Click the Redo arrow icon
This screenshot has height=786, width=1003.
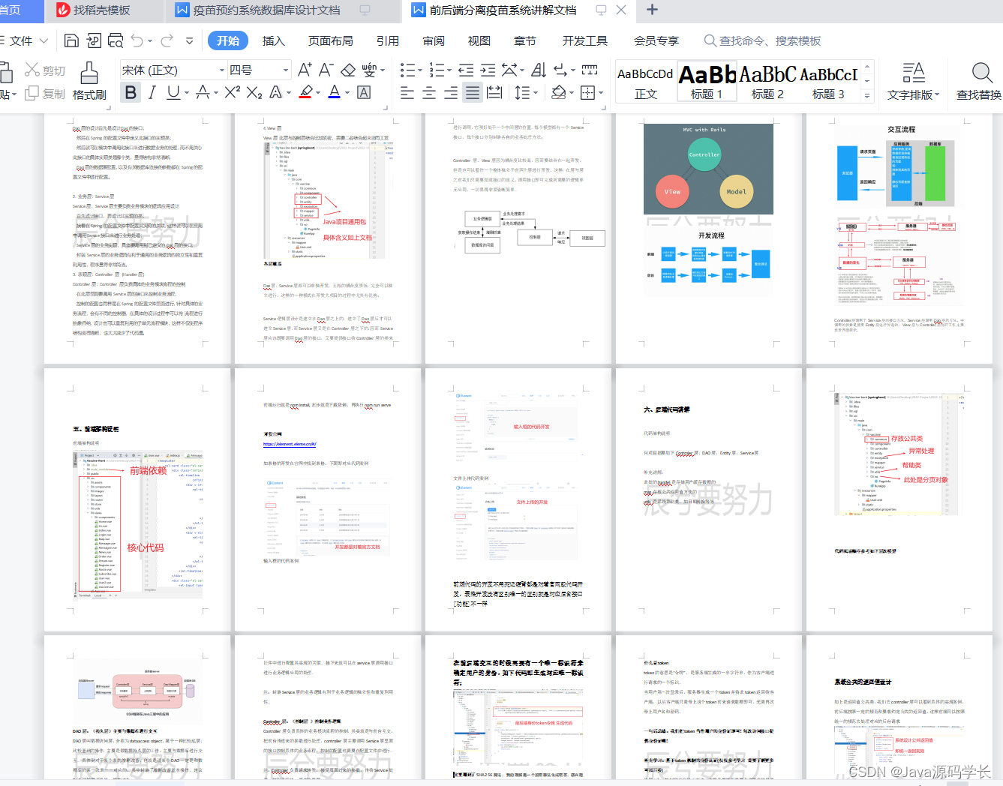point(167,40)
